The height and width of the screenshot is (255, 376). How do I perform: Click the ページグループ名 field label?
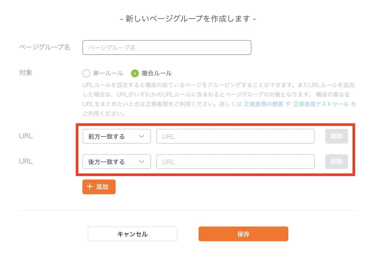coord(45,47)
